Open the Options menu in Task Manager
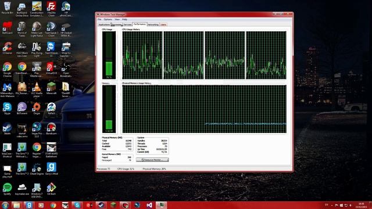This screenshot has width=372, height=209. click(108, 19)
